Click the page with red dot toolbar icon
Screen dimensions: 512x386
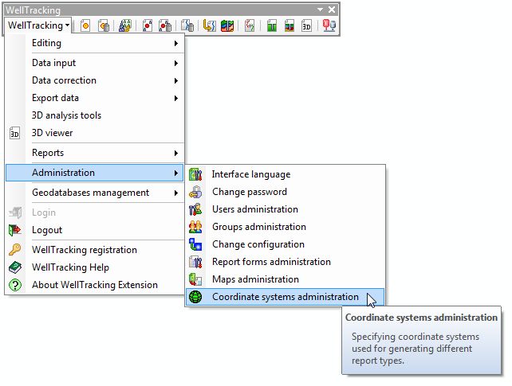pyautogui.click(x=147, y=25)
